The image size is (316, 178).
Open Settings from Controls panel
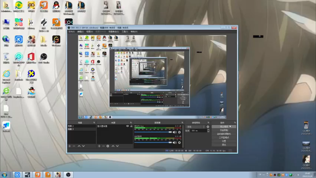click(x=224, y=141)
